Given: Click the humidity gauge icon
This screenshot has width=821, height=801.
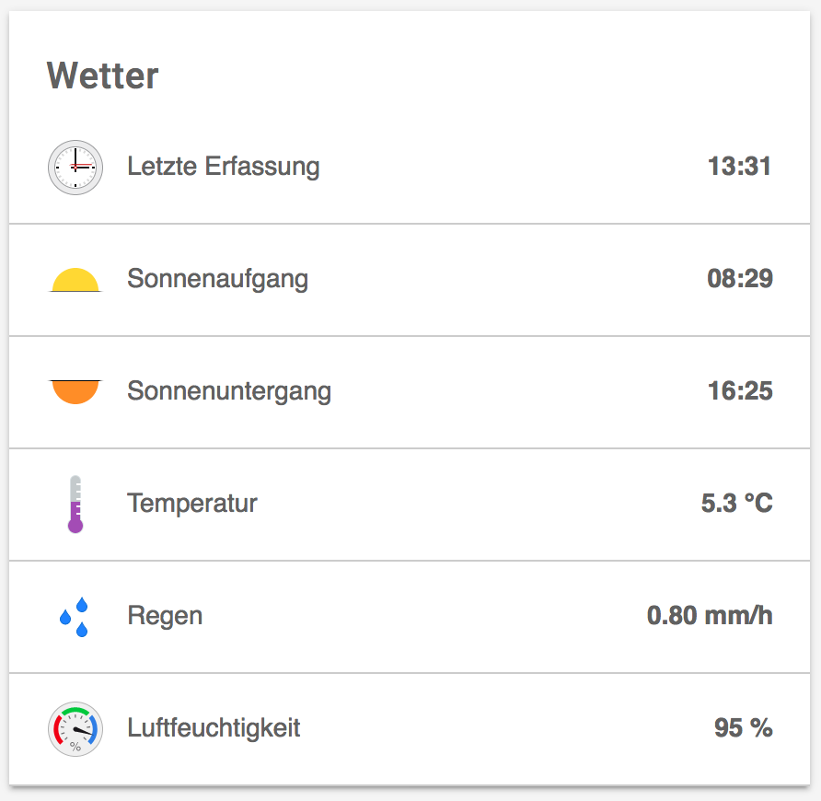Looking at the screenshot, I should (x=75, y=729).
